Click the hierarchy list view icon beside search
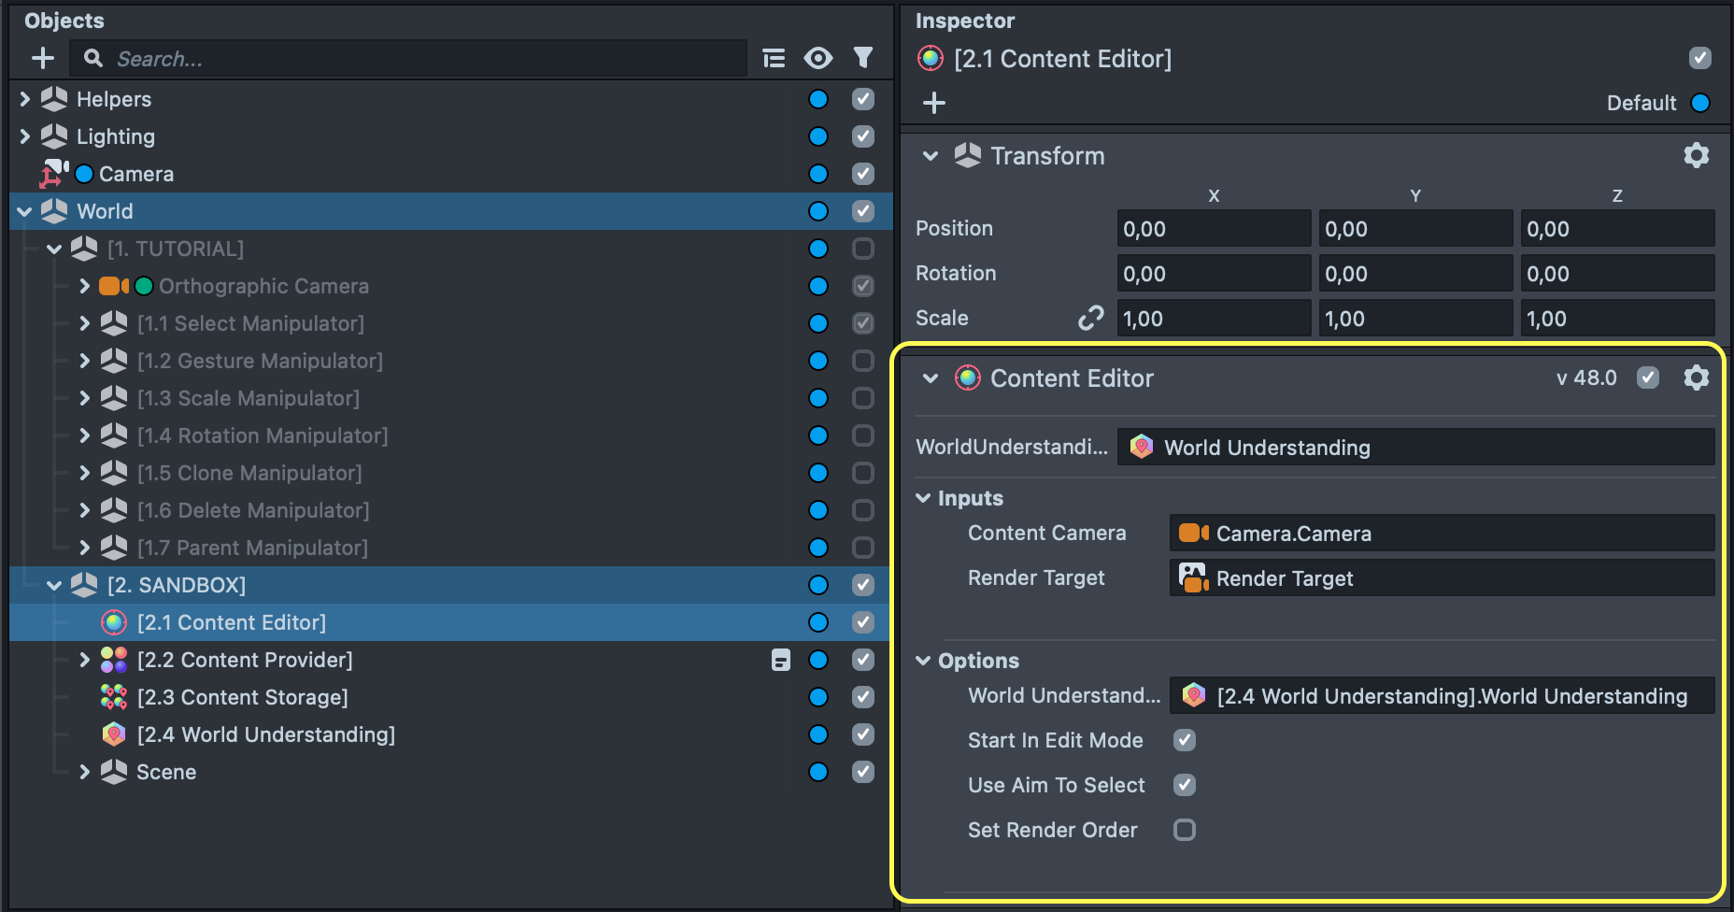This screenshot has height=912, width=1734. pos(774,59)
